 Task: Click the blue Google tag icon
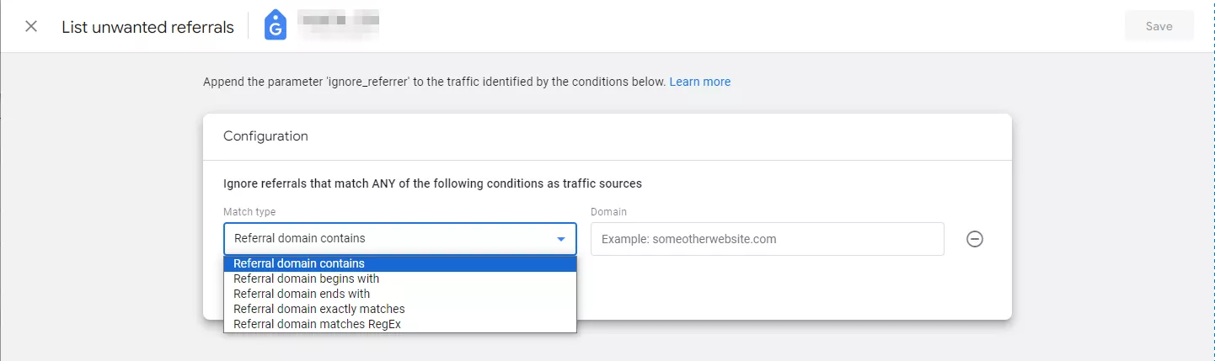pyautogui.click(x=276, y=26)
